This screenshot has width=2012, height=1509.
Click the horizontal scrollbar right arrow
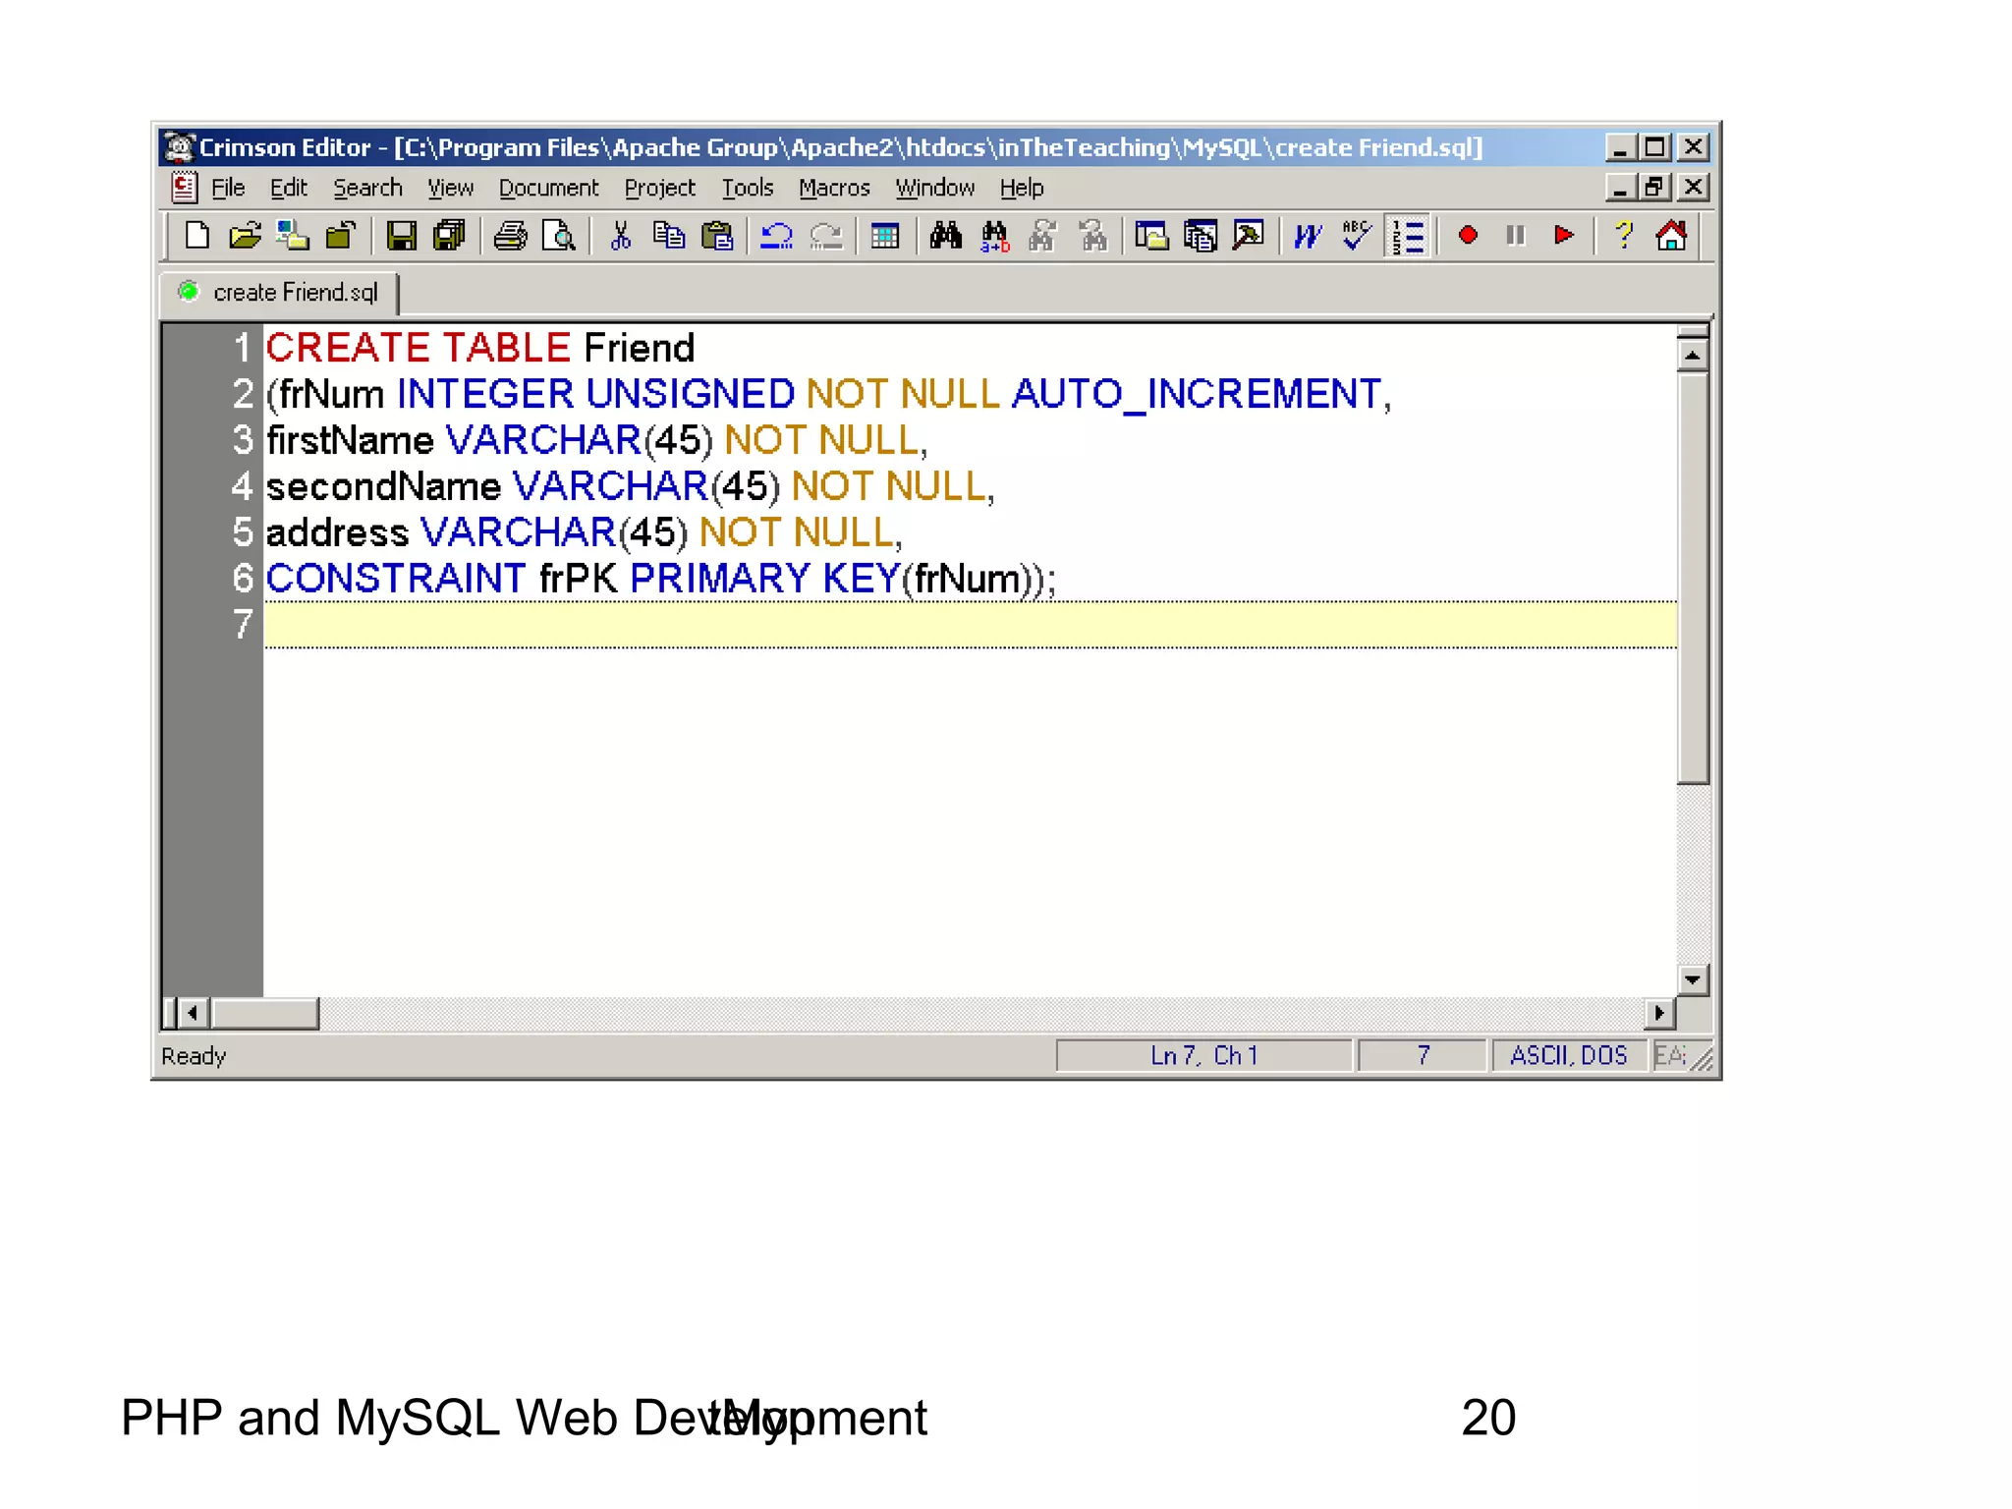pos(1659,1012)
